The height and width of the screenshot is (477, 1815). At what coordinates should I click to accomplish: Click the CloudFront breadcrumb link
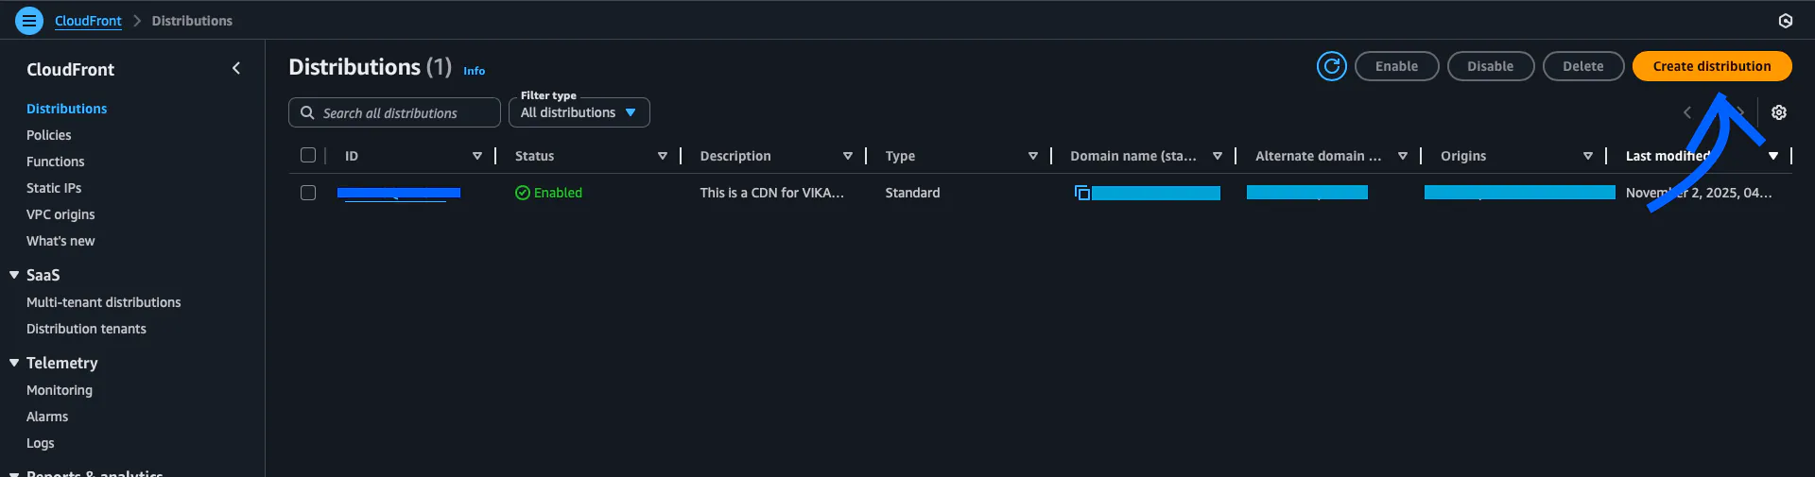click(x=88, y=21)
